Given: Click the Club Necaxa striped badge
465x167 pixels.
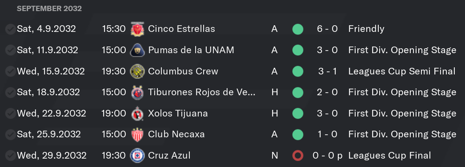Looking at the screenshot, I should pos(137,135).
